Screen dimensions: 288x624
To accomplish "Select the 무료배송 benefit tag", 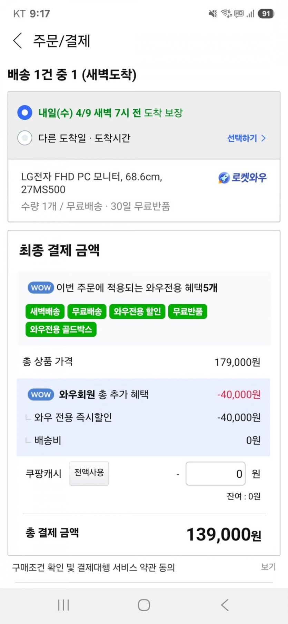I will click(x=87, y=311).
